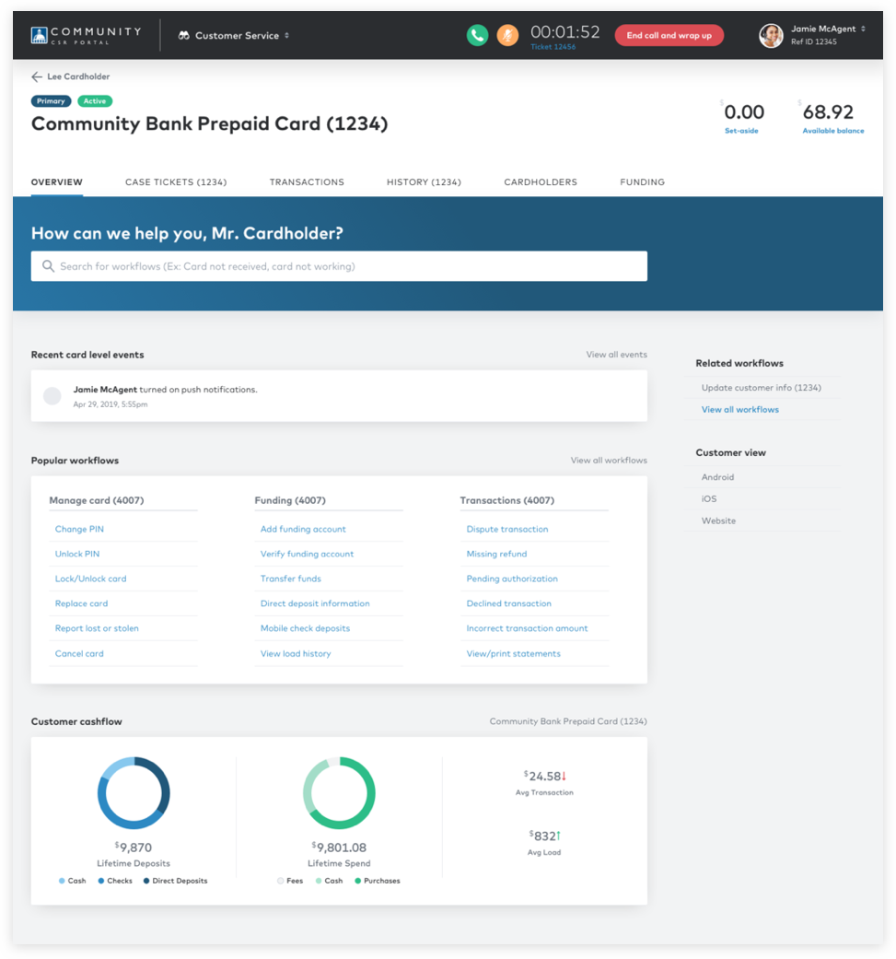
Task: Click Jamie McAgent's profile avatar
Action: (771, 35)
